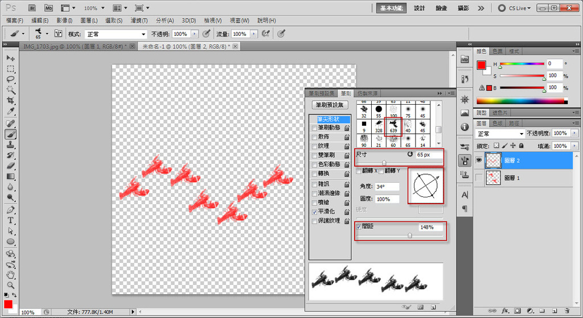Check the 翻轉 X checkbox

point(359,171)
